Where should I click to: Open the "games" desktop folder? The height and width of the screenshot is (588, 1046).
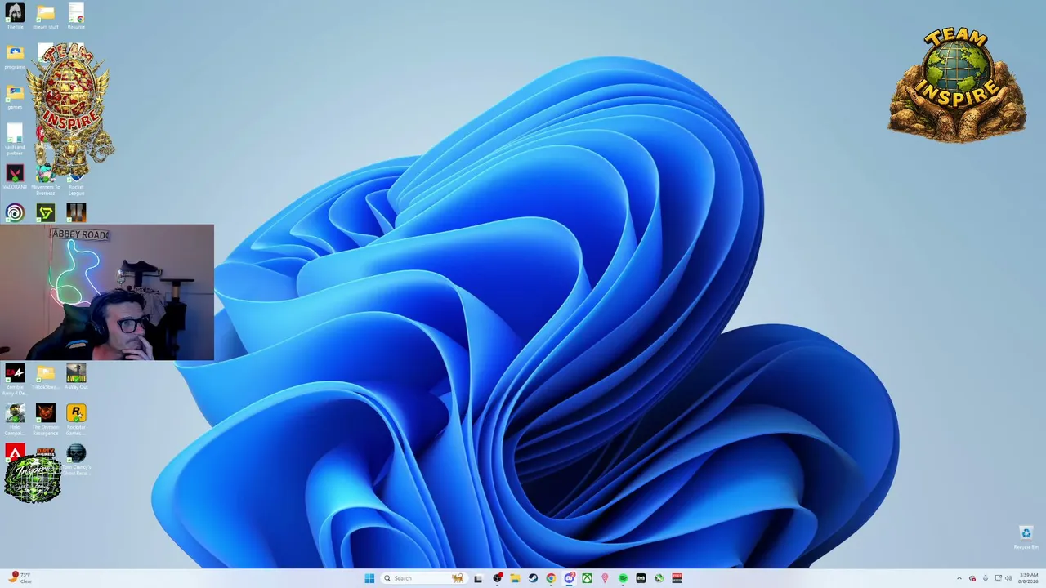[x=15, y=96]
